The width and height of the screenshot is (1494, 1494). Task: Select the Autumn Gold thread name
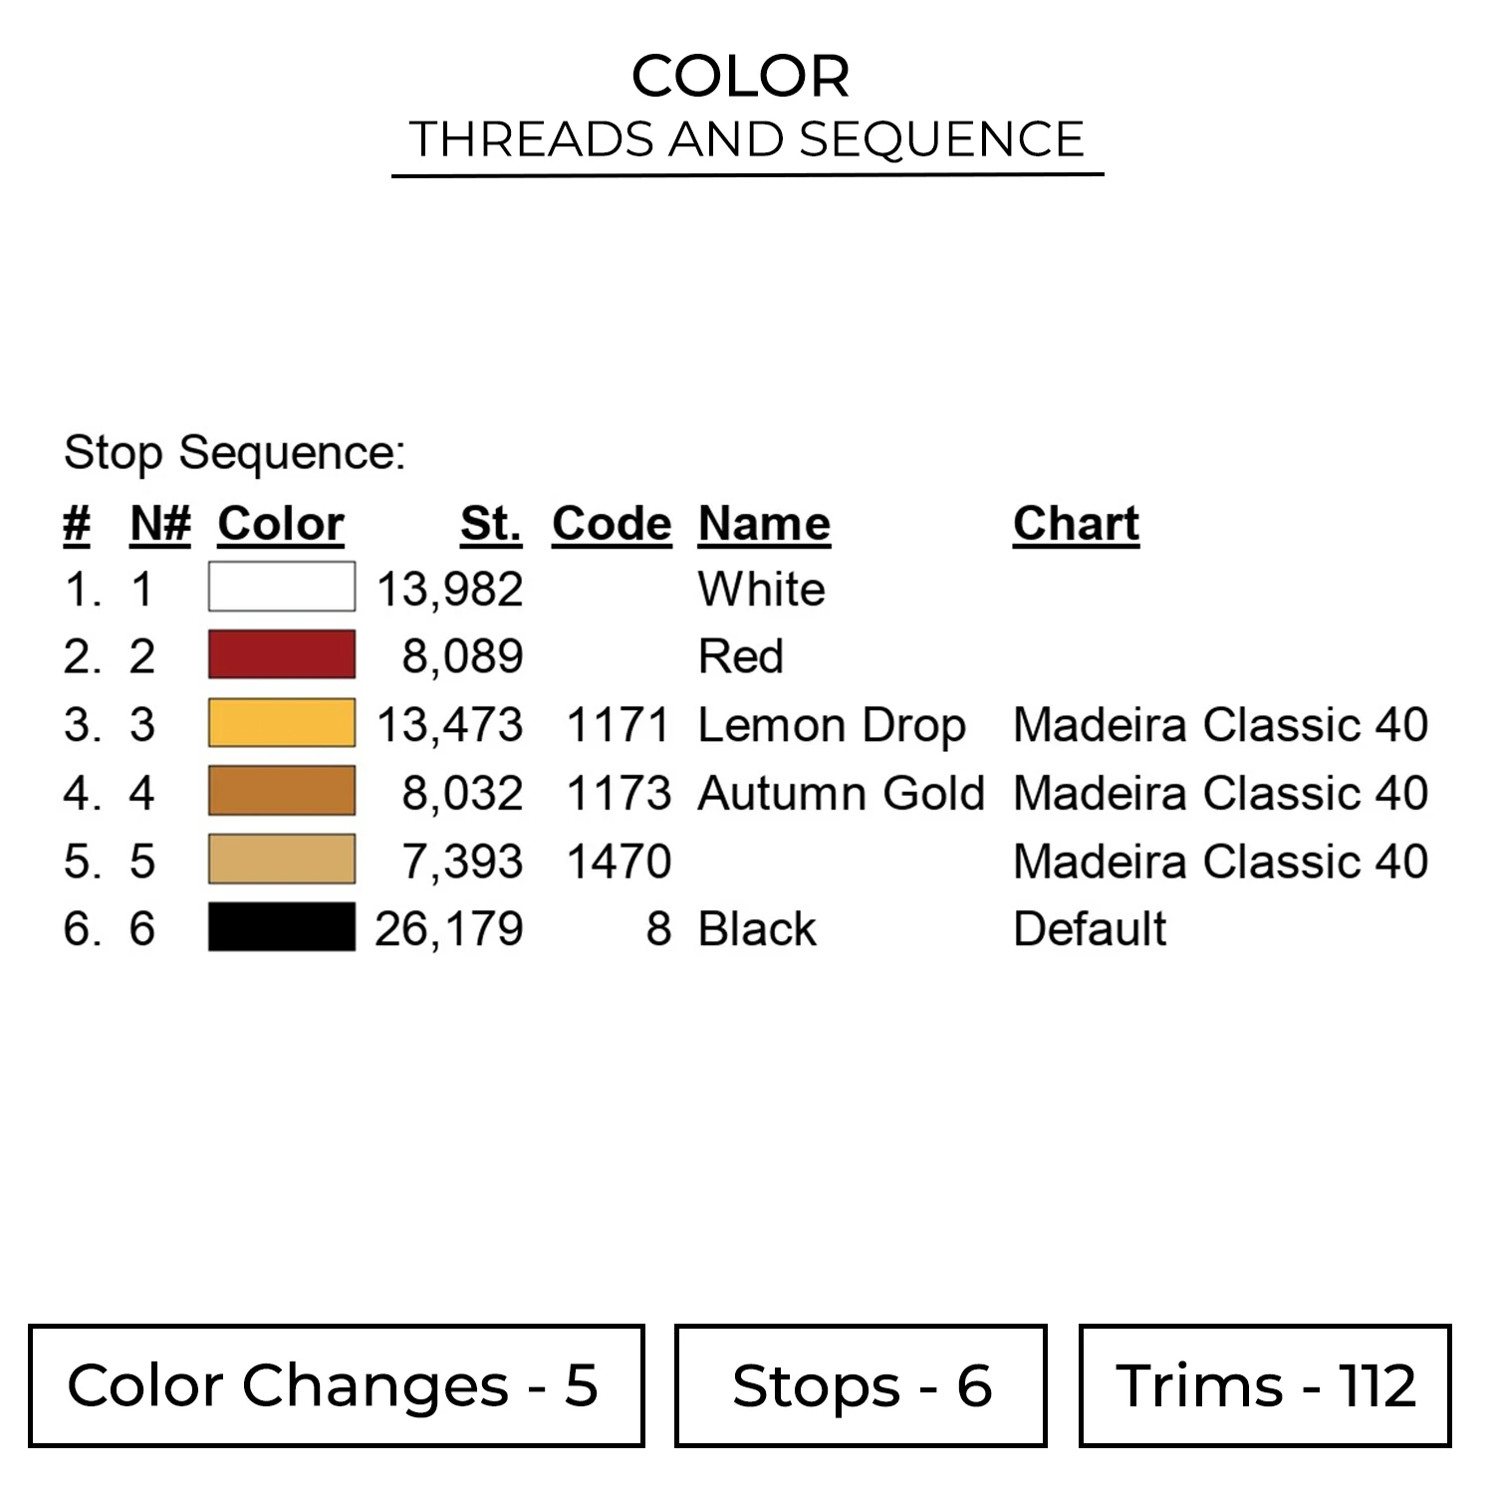[x=841, y=793]
